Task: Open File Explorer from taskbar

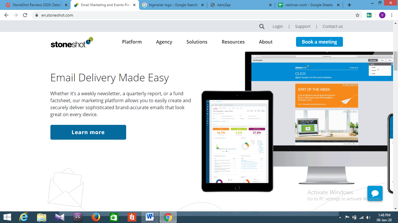Action: (42, 217)
